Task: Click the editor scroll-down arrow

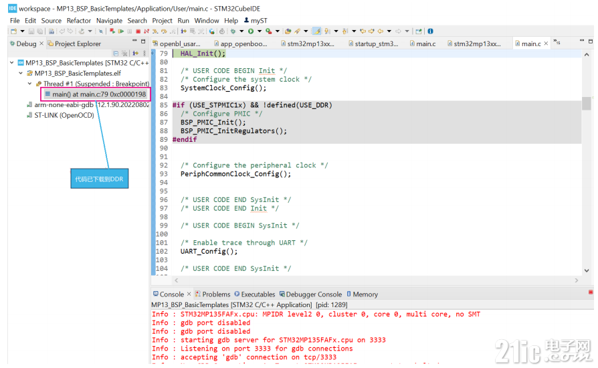Action: 586,270
